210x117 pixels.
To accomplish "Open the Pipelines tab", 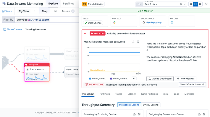I will [x=68, y=4].
